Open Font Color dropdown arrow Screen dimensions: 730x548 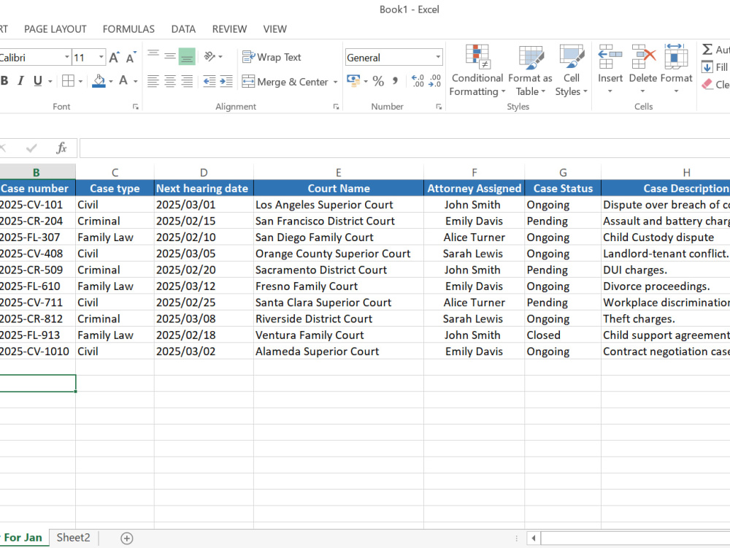136,82
